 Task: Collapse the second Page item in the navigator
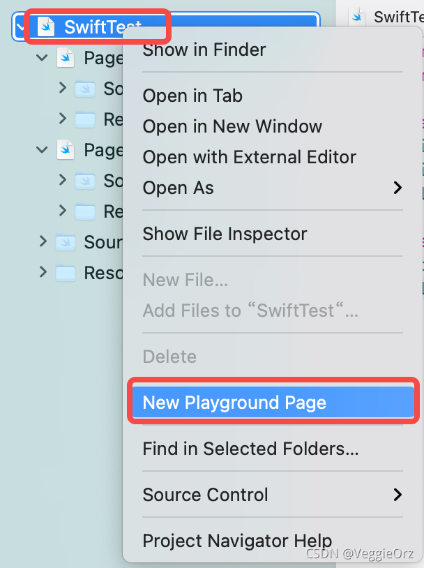coord(42,149)
